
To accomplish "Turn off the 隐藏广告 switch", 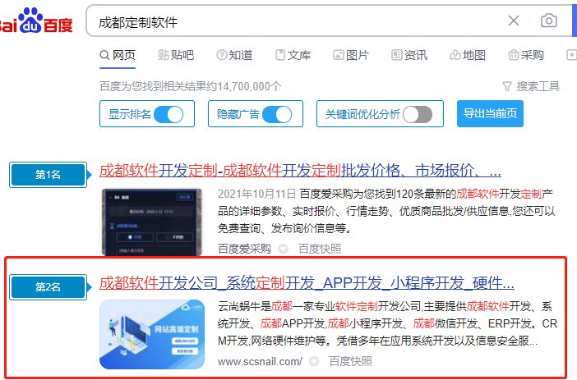I will (278, 114).
